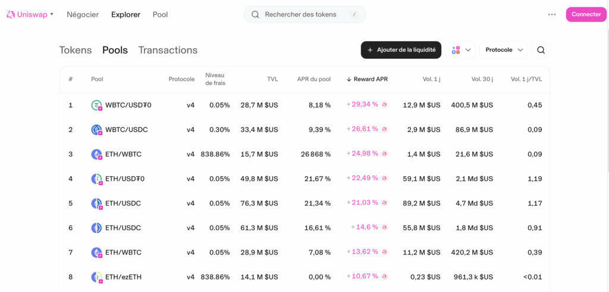
Task: Click the 961,3 k $US volume value
Action: (x=472, y=277)
